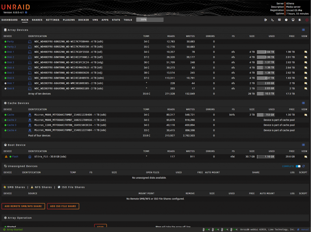
Task: Open the Parity 2 device link
Action: coord(12,47)
